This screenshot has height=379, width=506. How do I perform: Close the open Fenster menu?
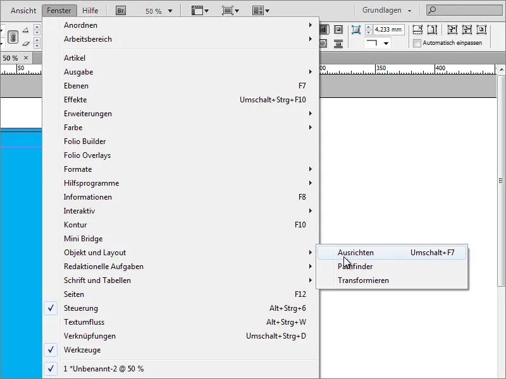pyautogui.click(x=59, y=11)
